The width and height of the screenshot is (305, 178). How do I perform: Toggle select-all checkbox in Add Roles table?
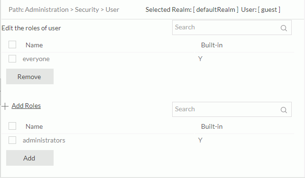click(12, 126)
